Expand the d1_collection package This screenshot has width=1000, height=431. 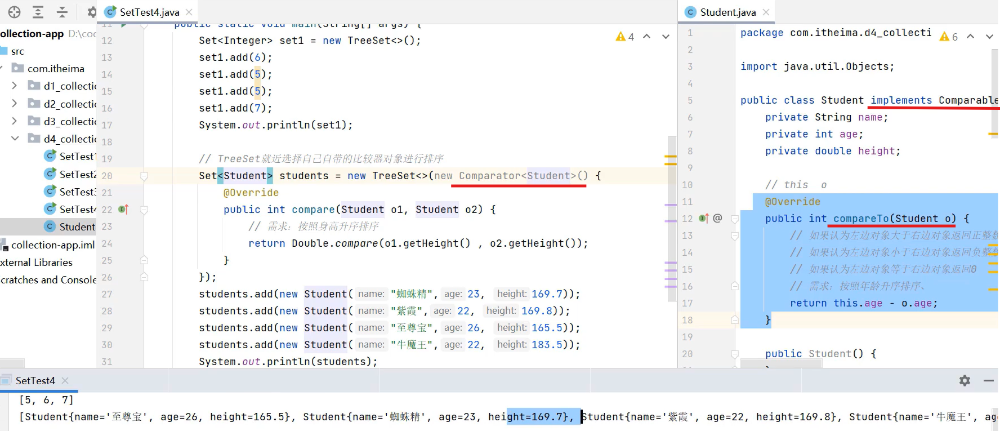pyautogui.click(x=15, y=86)
